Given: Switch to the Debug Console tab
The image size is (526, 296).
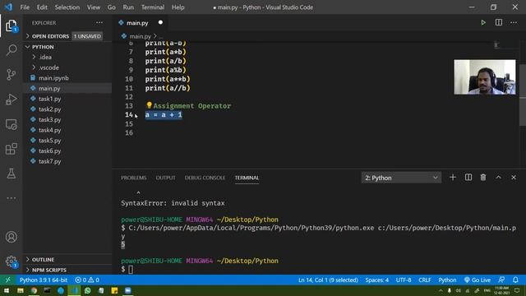Looking at the screenshot, I should click(205, 178).
